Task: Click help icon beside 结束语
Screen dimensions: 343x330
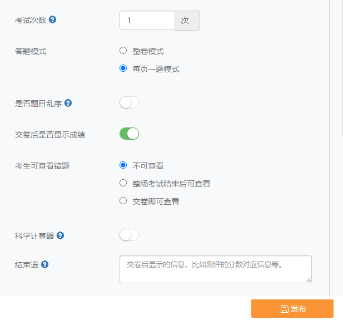Action: pos(44,264)
